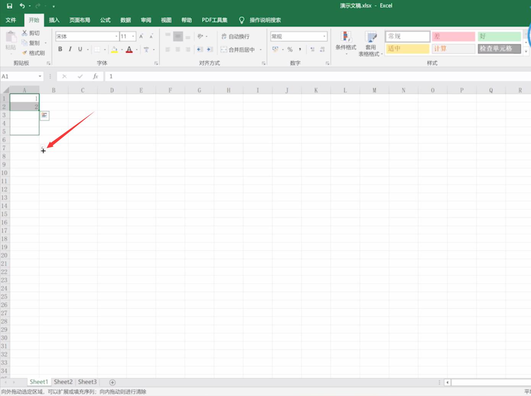The height and width of the screenshot is (396, 531).
Task: Switch to Sheet3
Action: pos(87,382)
